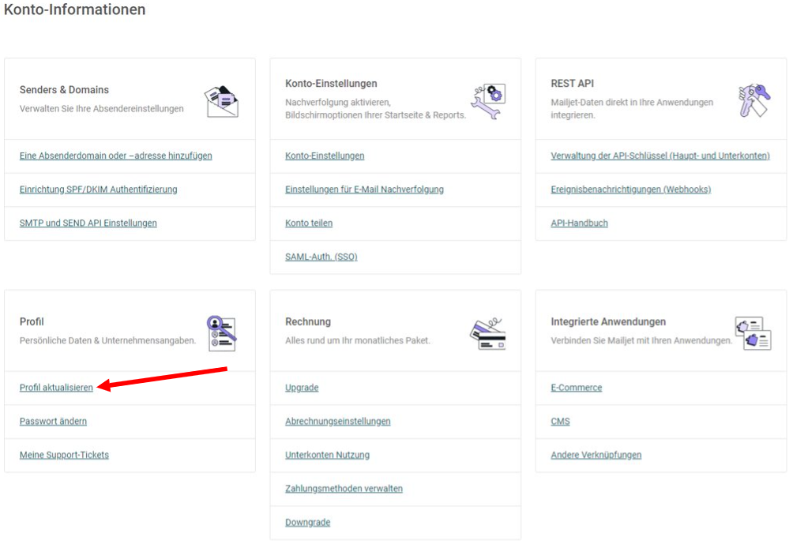Click 'Alles rund um Ihr monatliches Paket' text

(358, 341)
